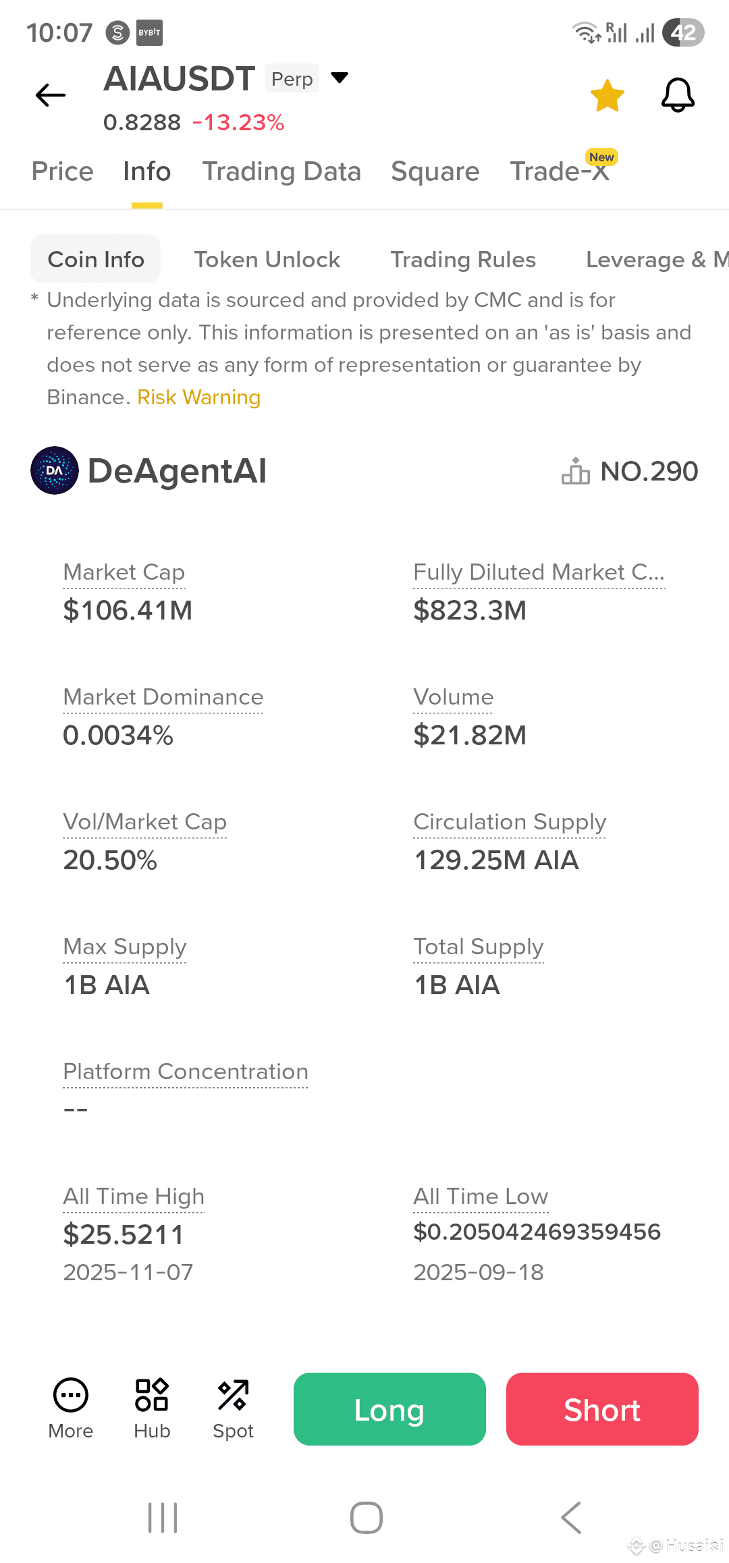Select the Trading Rules sub-tab
This screenshot has width=729, height=1563.
463,259
